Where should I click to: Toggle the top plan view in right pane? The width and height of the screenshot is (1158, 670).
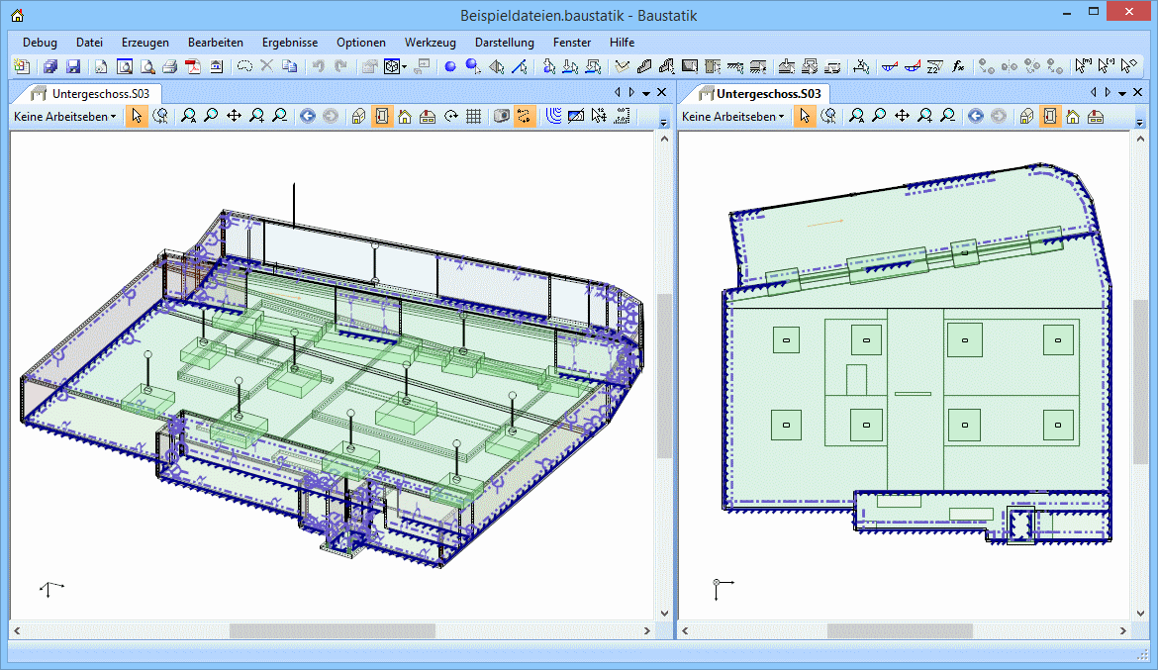point(1049,116)
